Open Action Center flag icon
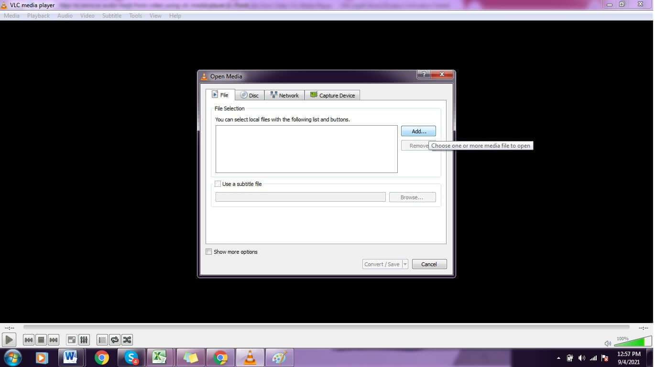This screenshot has width=655, height=367. pos(605,358)
